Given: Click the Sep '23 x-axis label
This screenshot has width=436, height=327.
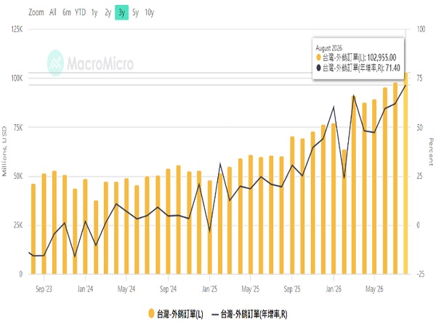Looking at the screenshot, I should 44,289.
